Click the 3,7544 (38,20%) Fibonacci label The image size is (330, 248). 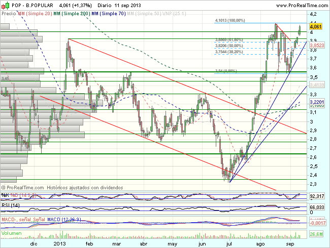tap(228, 52)
